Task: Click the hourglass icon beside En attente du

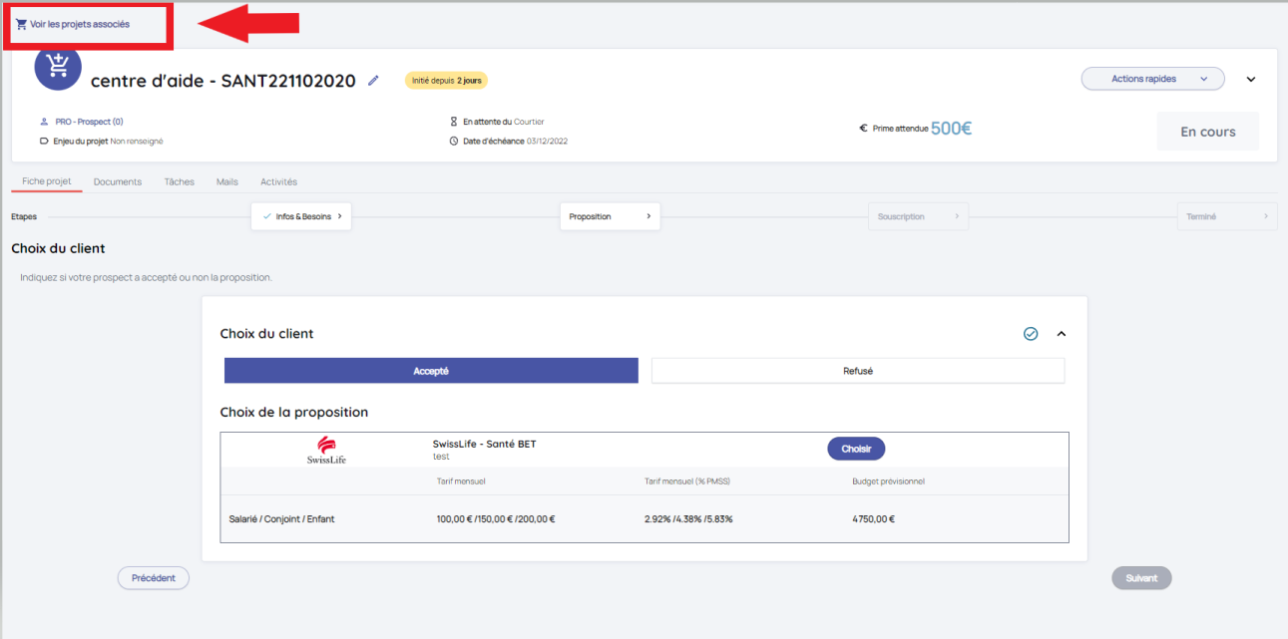Action: [454, 122]
